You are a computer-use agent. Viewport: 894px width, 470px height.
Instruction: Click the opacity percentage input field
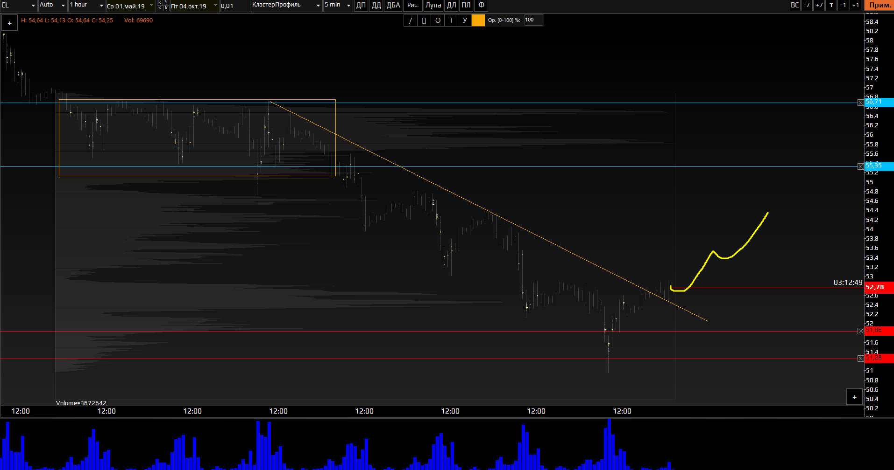click(x=533, y=20)
